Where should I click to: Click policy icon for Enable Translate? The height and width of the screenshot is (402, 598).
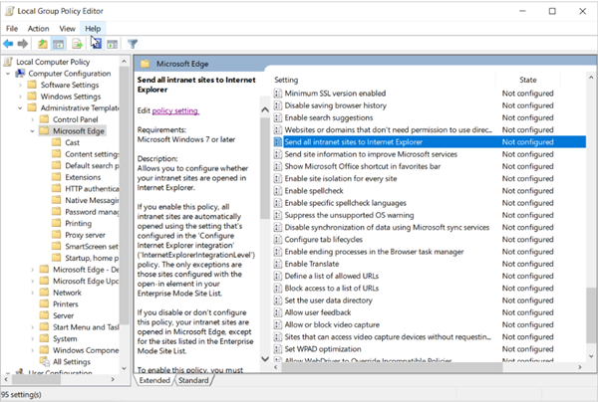278,264
